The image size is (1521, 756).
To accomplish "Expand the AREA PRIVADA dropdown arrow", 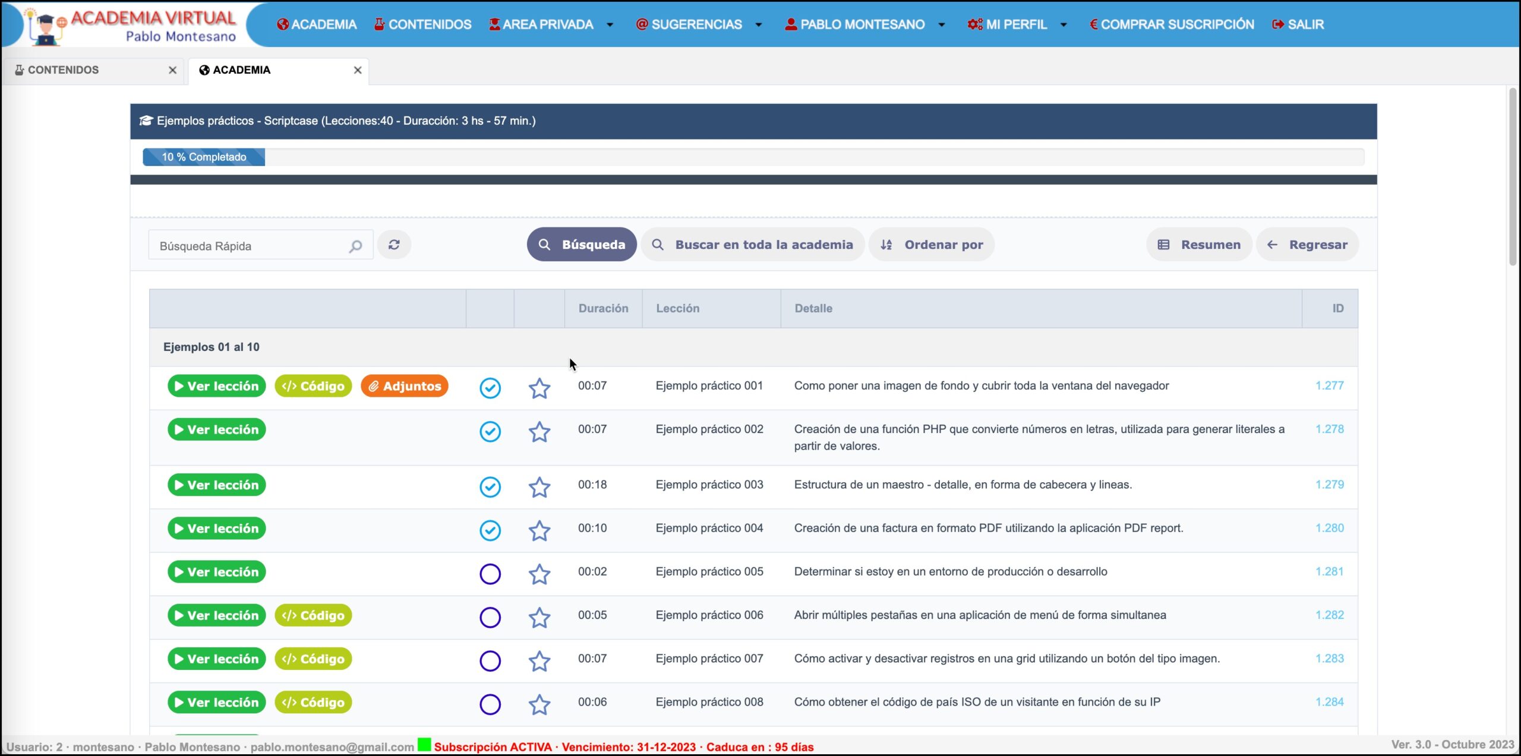I will point(610,24).
